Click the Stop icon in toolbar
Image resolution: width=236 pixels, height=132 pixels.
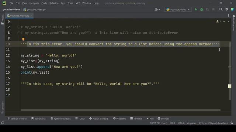(x=213, y=10)
